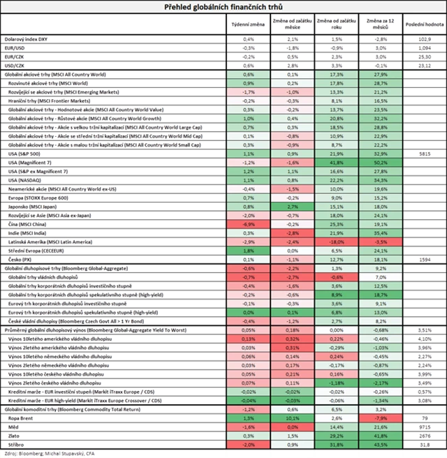The height and width of the screenshot is (458, 447).
Task: Click the cell with value -3,5%
Action: 381,241
